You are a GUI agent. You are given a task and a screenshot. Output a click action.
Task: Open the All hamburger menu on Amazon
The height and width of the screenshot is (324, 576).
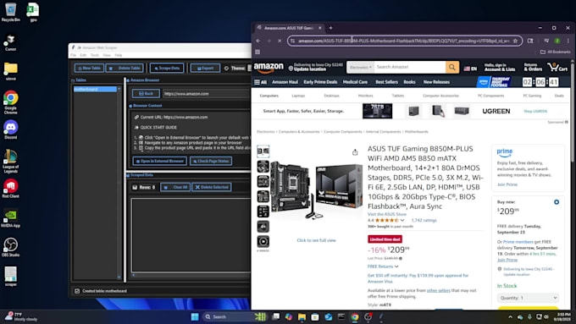click(x=260, y=82)
